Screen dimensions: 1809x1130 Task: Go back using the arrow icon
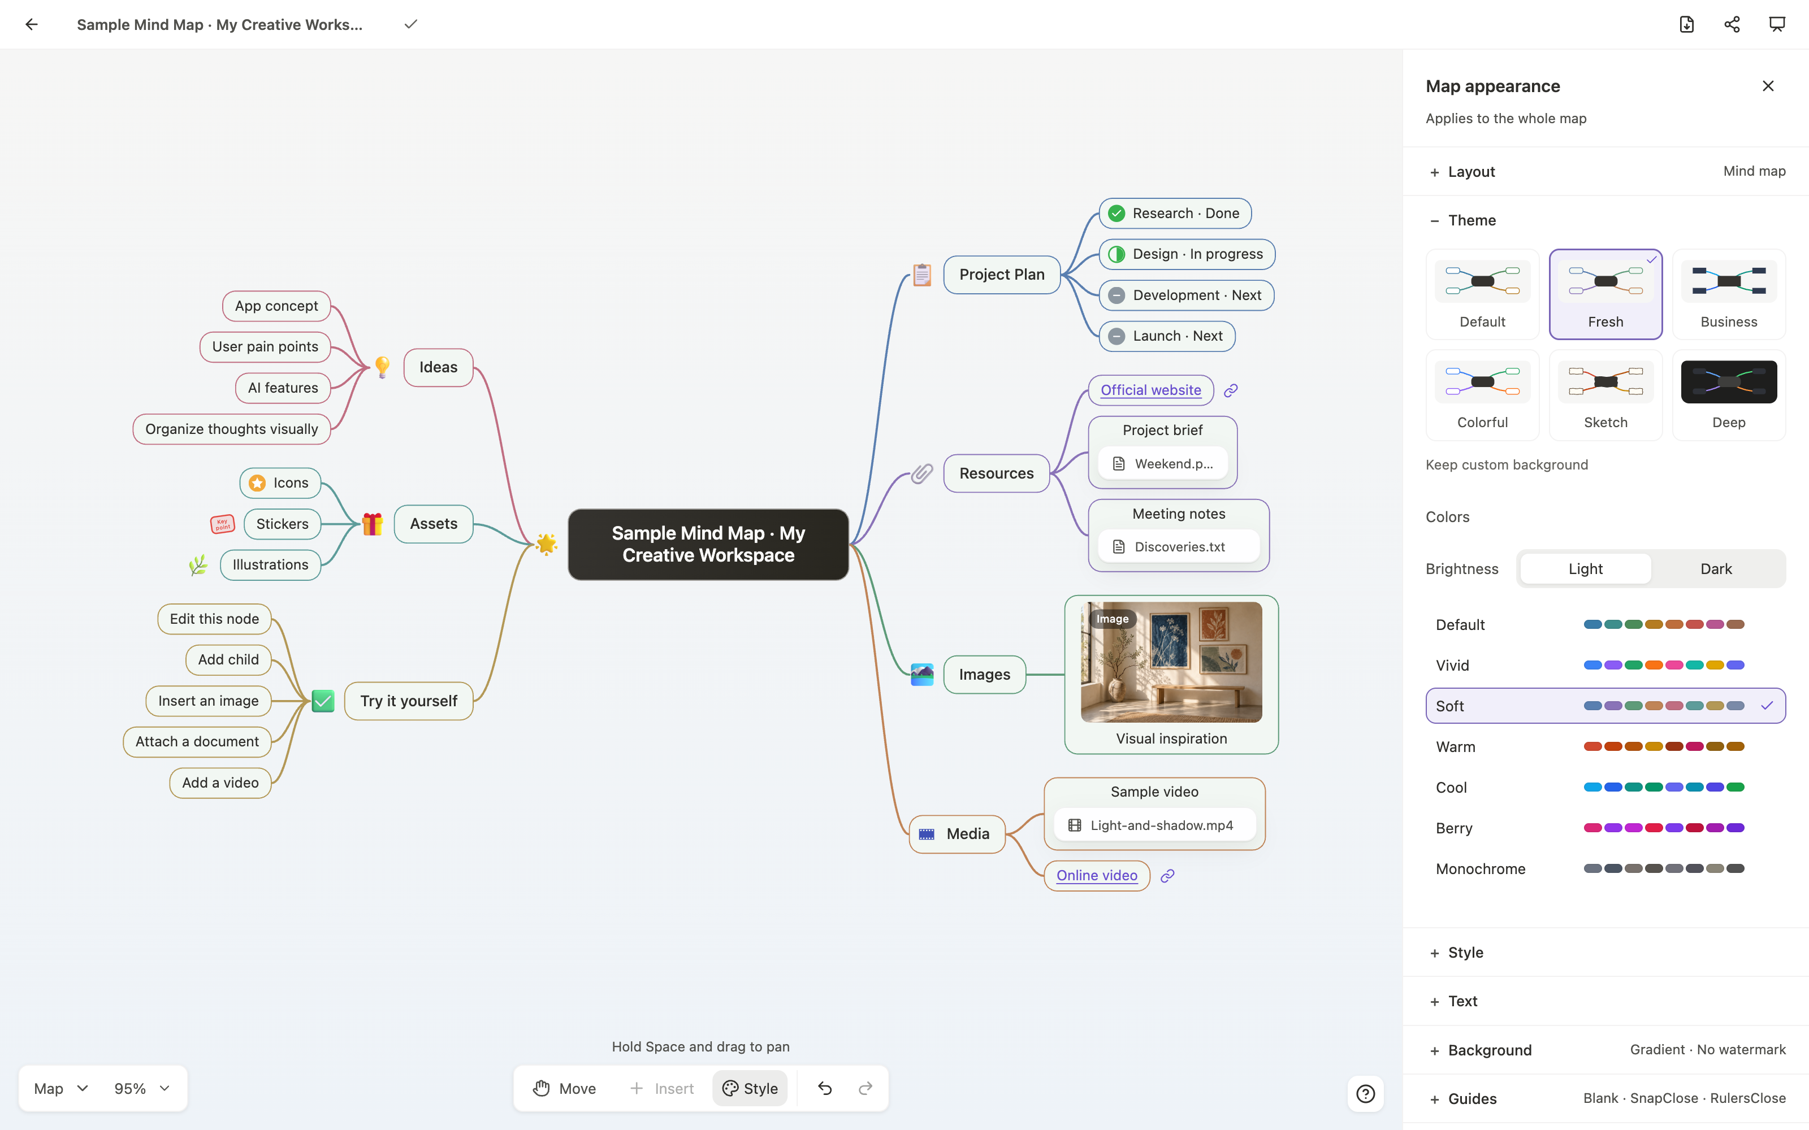tap(32, 24)
